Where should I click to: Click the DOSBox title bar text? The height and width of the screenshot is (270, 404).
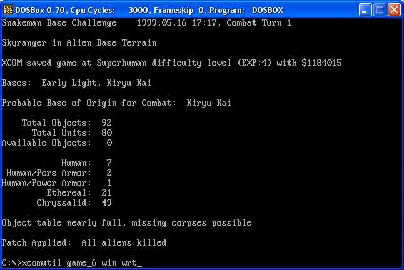click(x=149, y=10)
